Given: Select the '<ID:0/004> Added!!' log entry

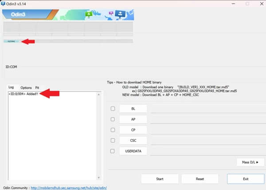Looking at the screenshot, I should (23, 94).
